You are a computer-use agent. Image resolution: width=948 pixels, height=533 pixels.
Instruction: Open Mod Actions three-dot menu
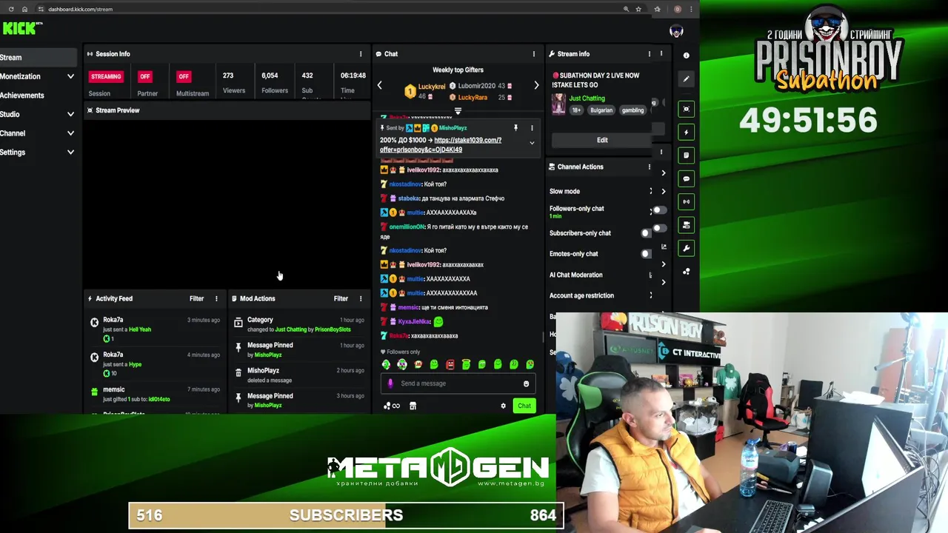click(x=361, y=298)
